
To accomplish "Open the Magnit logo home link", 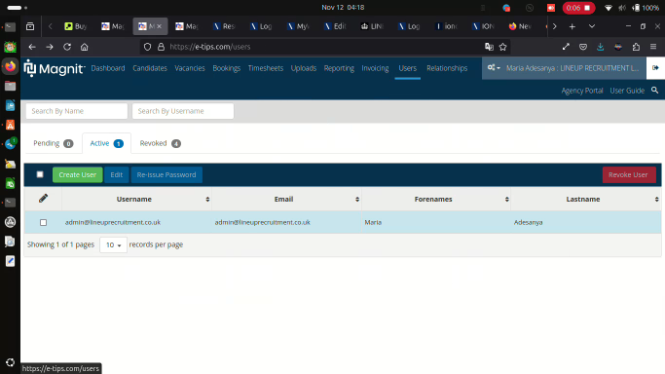I will 55,68.
